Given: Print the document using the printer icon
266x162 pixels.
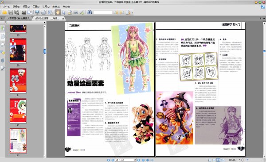Looking at the screenshot, I should 24,12.
